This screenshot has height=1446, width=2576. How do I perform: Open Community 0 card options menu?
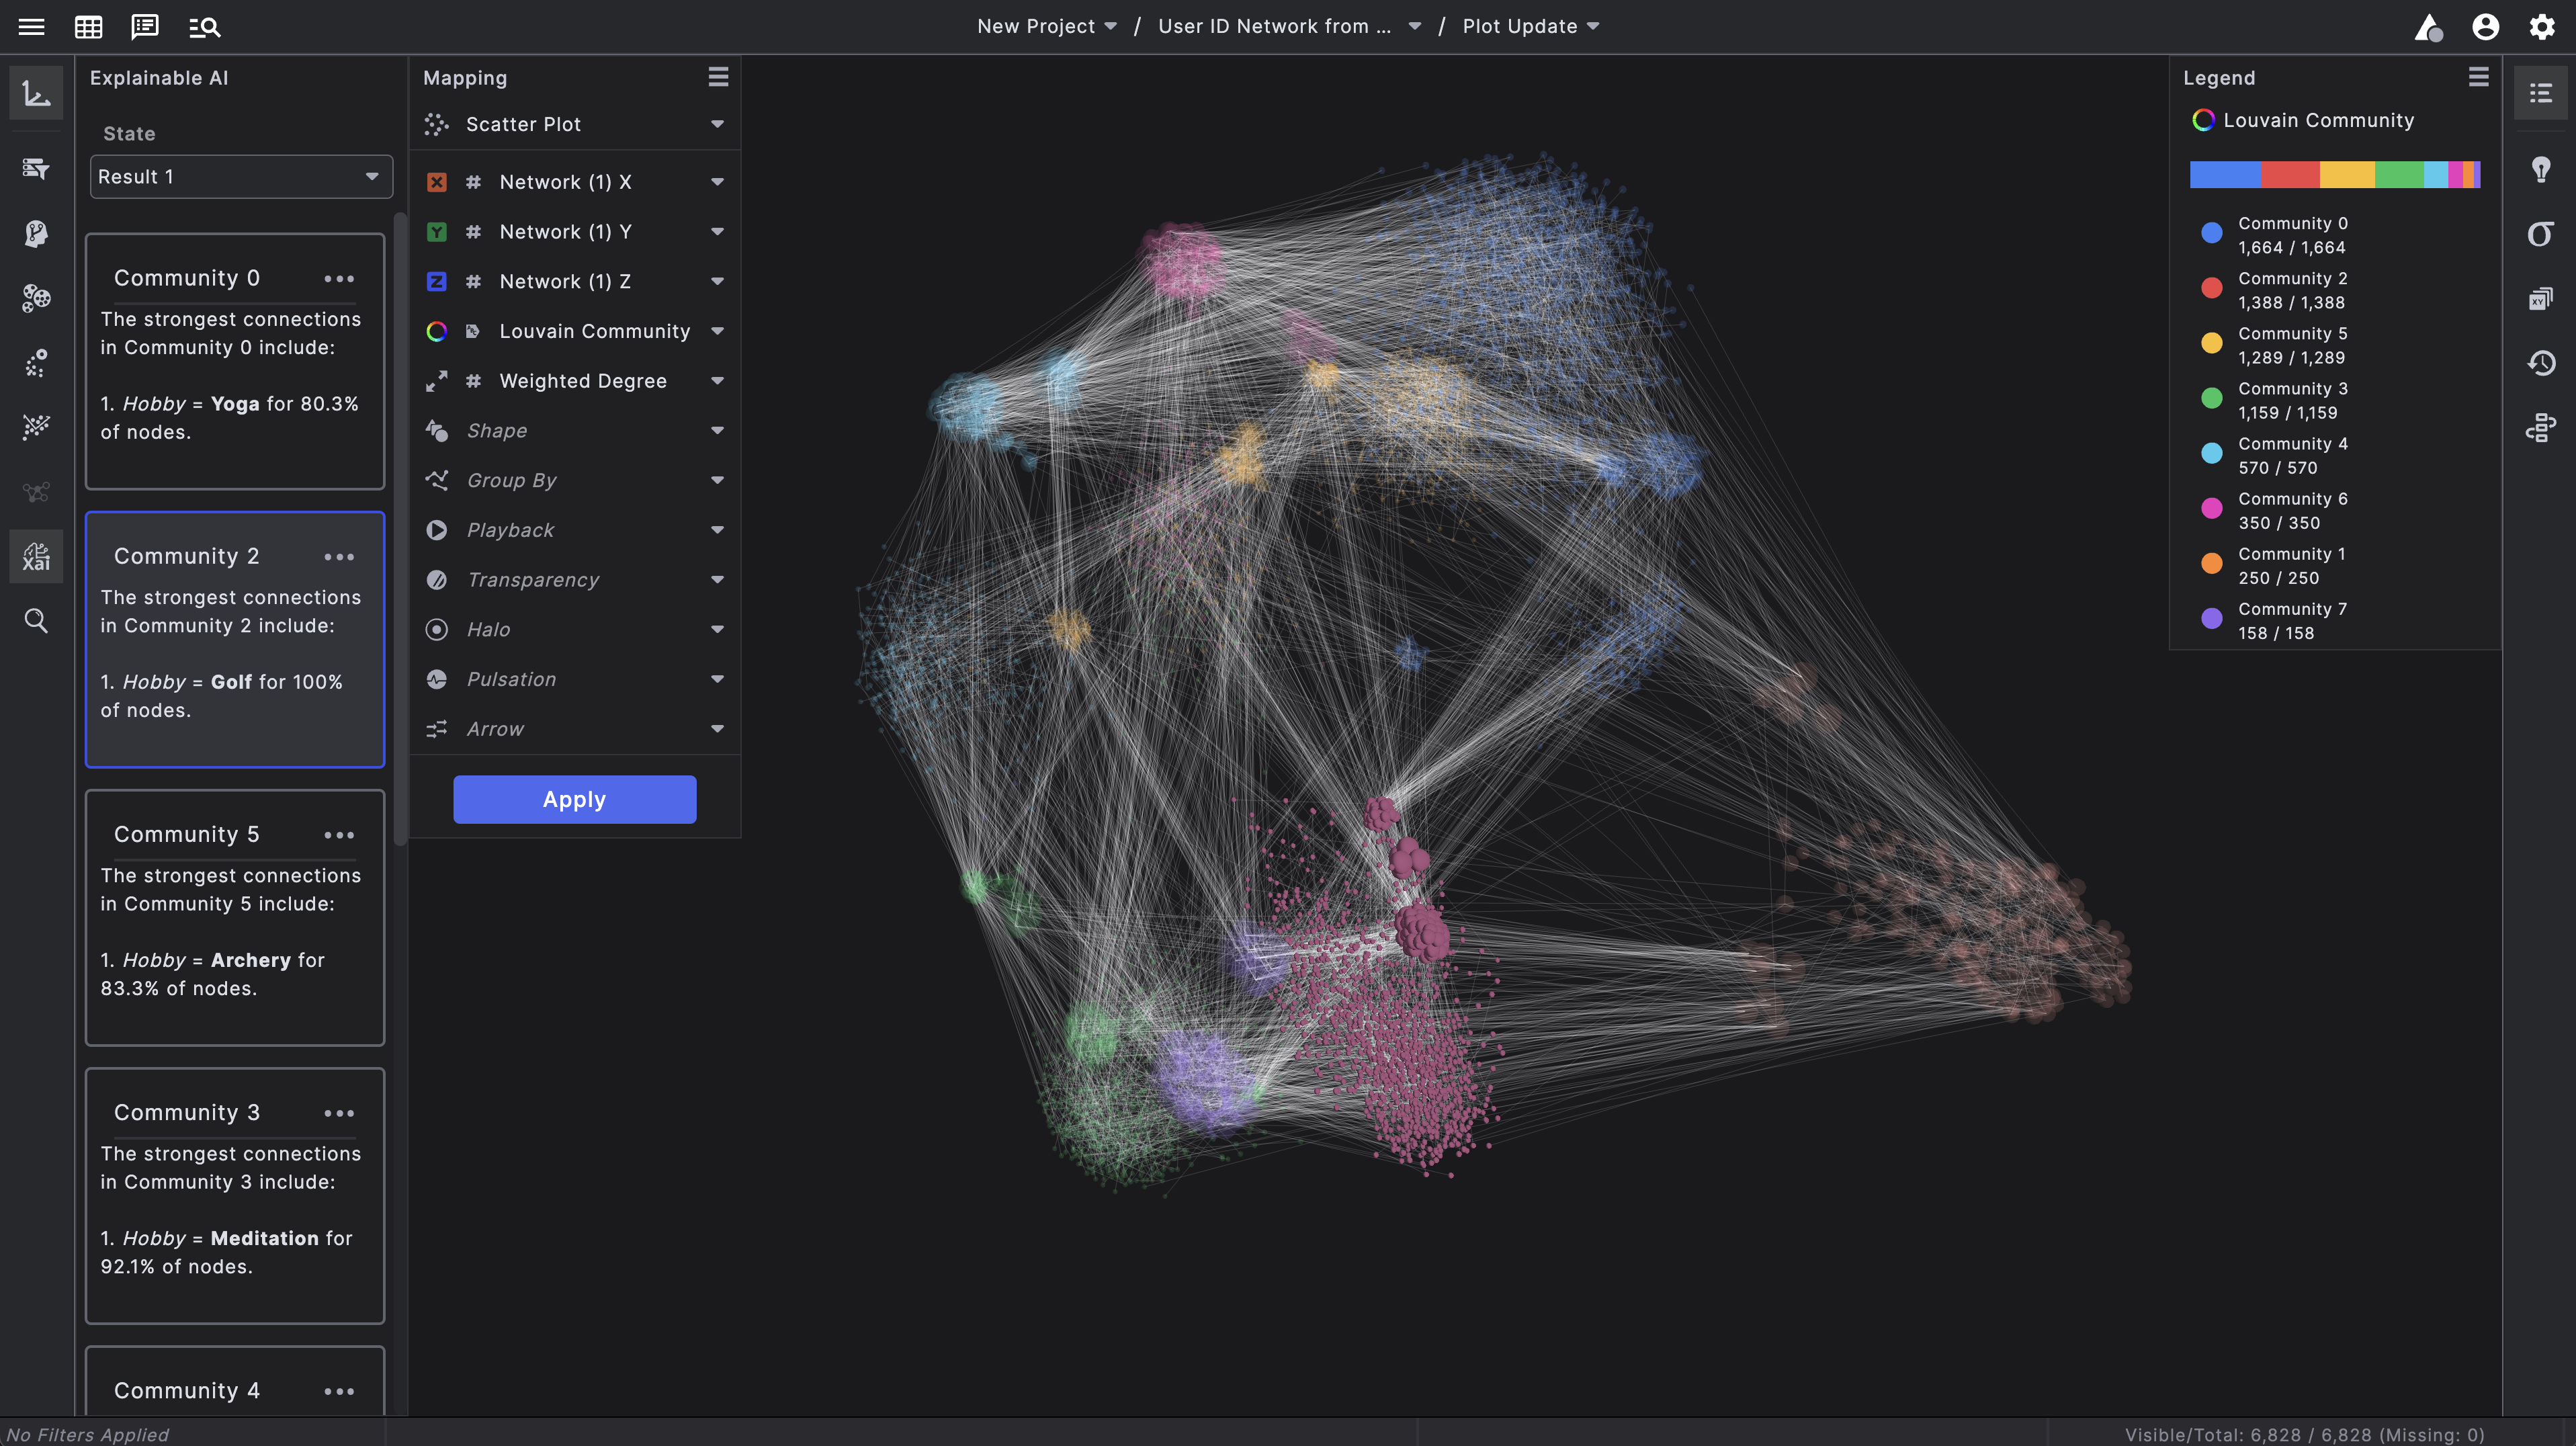tap(339, 279)
